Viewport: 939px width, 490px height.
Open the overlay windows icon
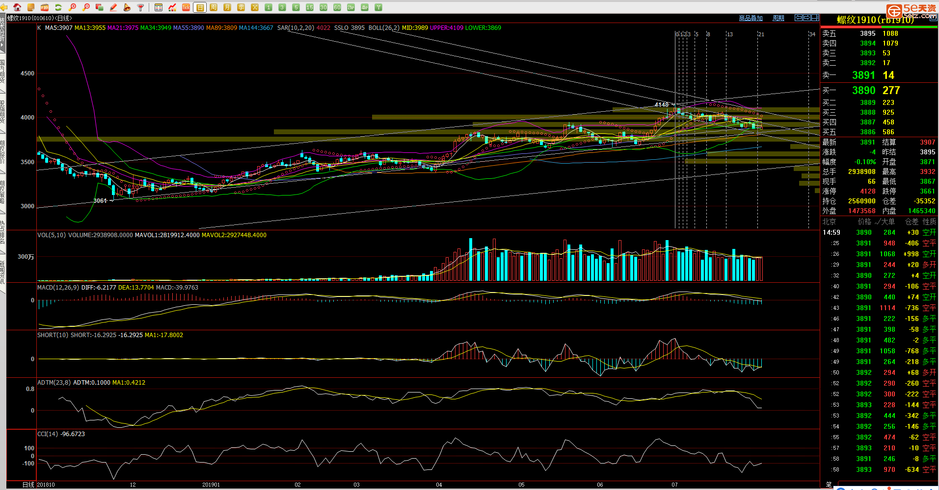100,7
